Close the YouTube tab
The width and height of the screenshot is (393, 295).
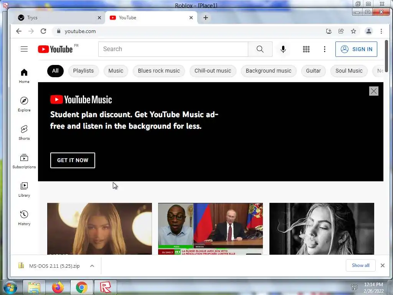pyautogui.click(x=191, y=18)
